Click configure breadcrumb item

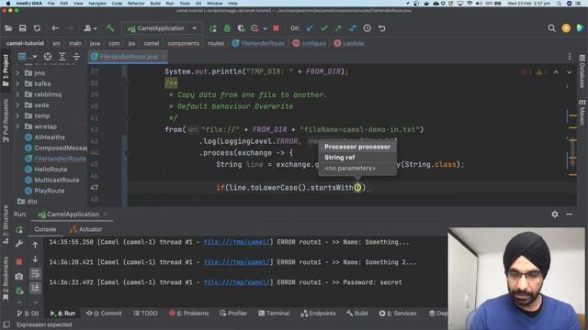click(310, 43)
